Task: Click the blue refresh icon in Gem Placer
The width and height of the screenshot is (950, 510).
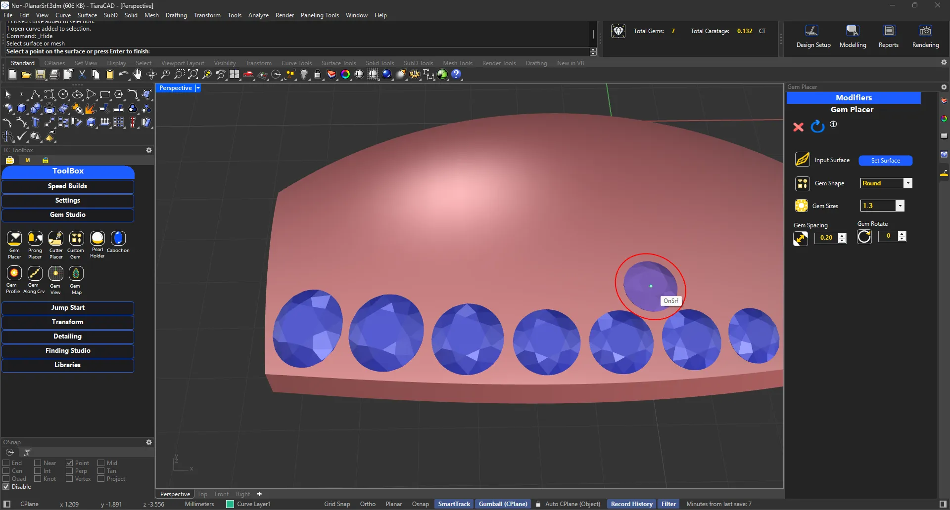Action: (817, 127)
